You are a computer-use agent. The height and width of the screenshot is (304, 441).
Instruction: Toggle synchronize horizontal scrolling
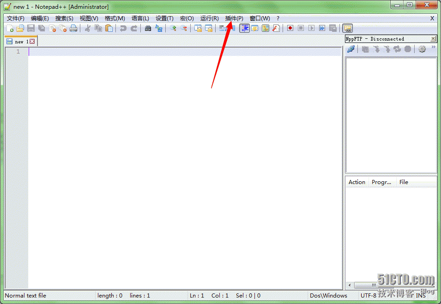pyautogui.click(x=209, y=29)
